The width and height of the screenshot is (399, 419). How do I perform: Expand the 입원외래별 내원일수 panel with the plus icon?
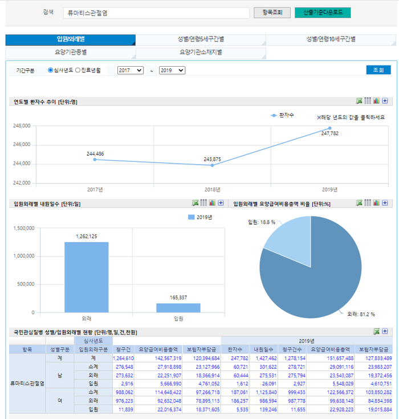(221, 202)
